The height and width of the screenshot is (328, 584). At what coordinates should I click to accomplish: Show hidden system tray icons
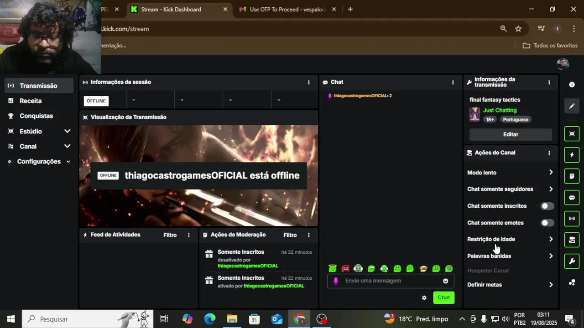point(462,319)
